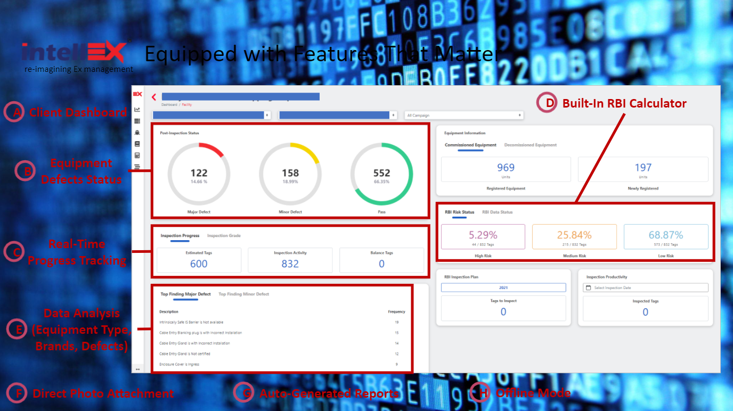
Task: Open the first blue filter dropdown
Action: [x=211, y=115]
